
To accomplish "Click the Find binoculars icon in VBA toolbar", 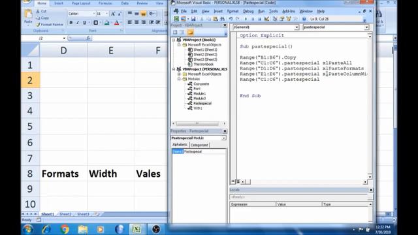I will click(222, 19).
